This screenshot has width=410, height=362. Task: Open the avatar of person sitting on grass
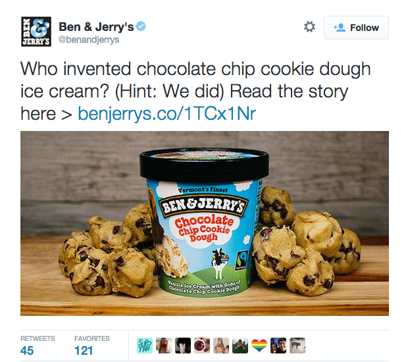tap(240, 346)
